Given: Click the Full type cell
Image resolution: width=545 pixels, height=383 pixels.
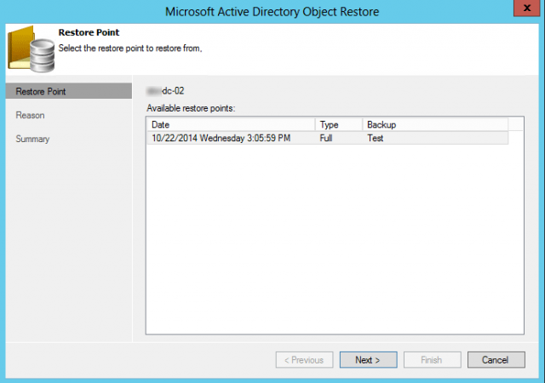Looking at the screenshot, I should click(326, 138).
